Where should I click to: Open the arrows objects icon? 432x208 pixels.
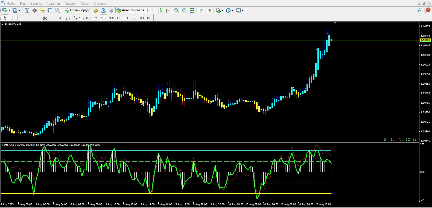point(75,18)
